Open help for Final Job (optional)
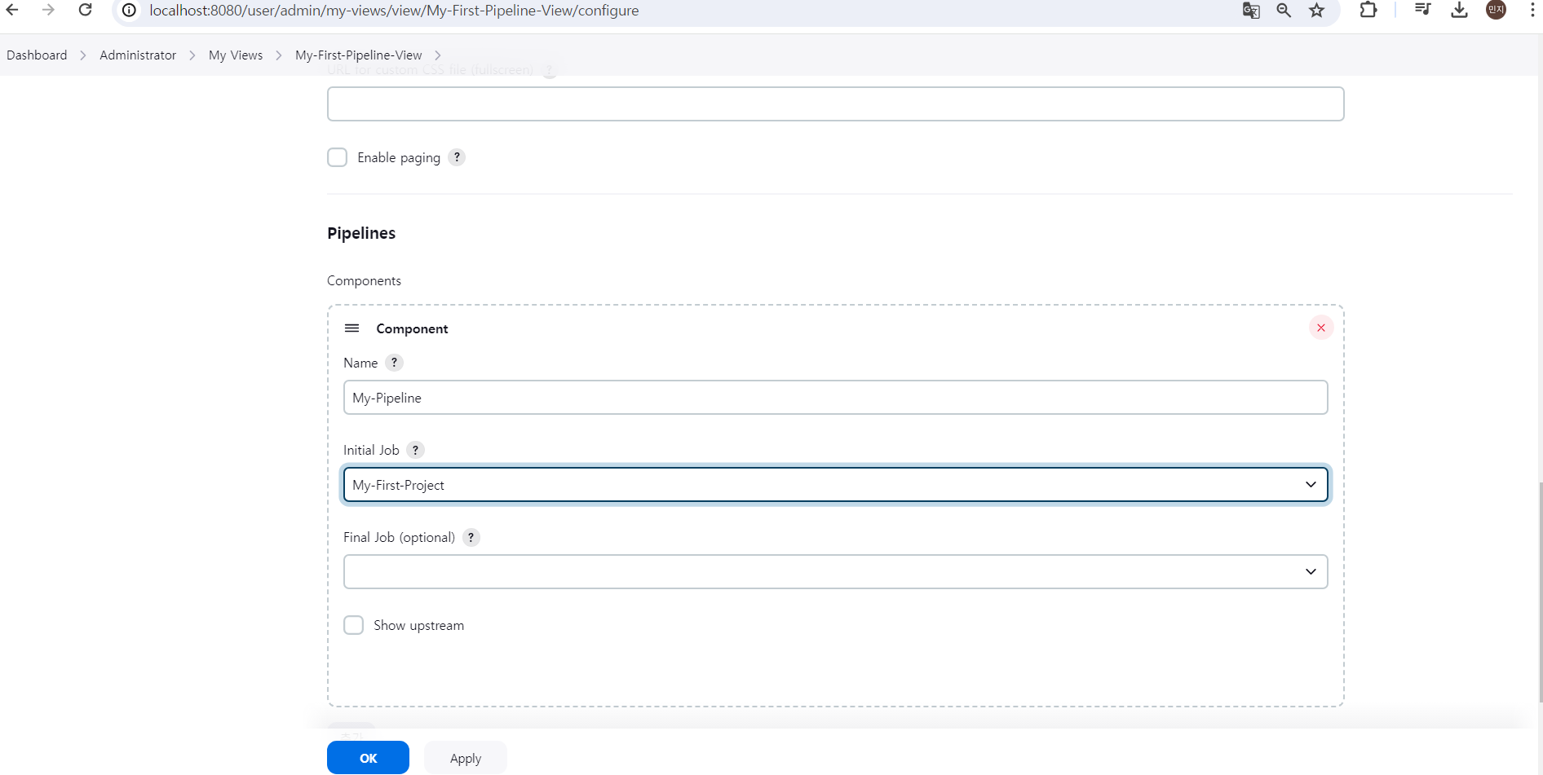 click(471, 537)
